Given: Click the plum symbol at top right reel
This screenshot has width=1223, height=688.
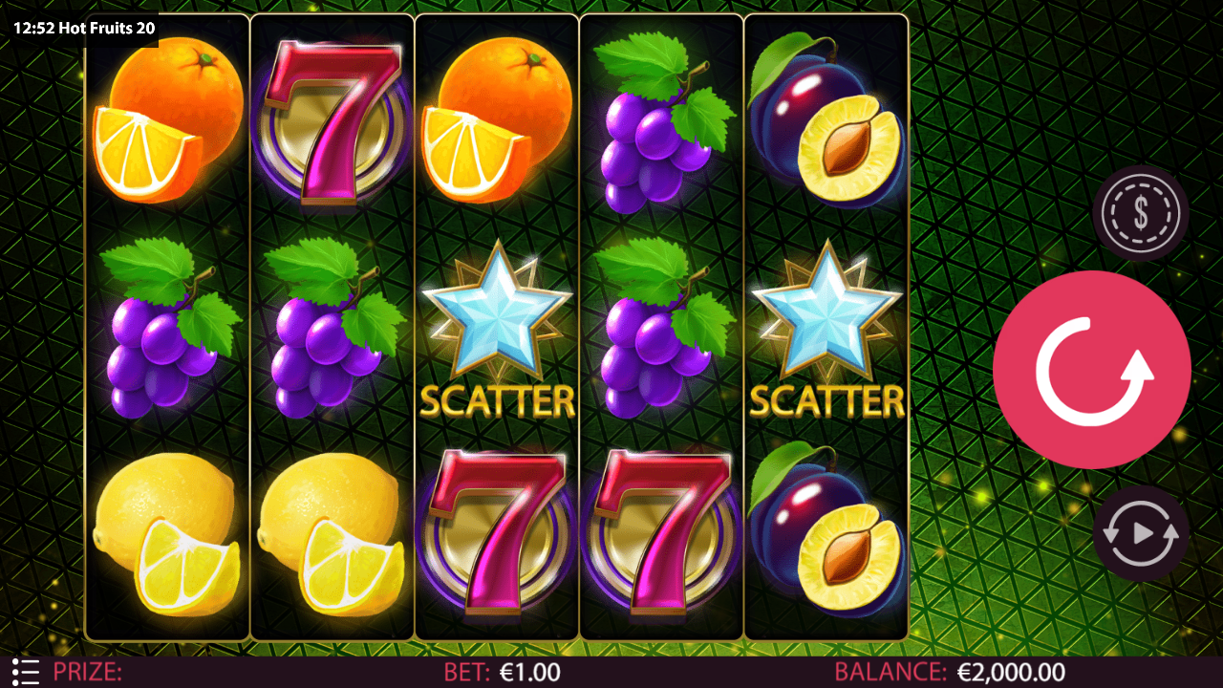Looking at the screenshot, I should pyautogui.click(x=826, y=120).
